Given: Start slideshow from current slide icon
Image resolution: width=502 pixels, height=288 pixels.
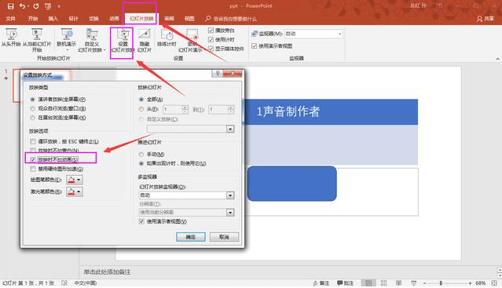Looking at the screenshot, I should point(36,35).
